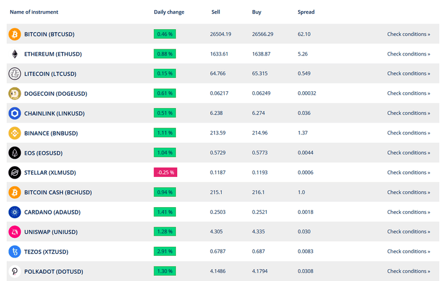The height and width of the screenshot is (281, 447).
Task: Click the yellow Binance logo icon
Action: click(x=15, y=133)
